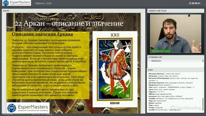Viewport: 206px width, 116px height.
Task: Click the PRESENTERS label in attendee list
Action: click(156, 61)
